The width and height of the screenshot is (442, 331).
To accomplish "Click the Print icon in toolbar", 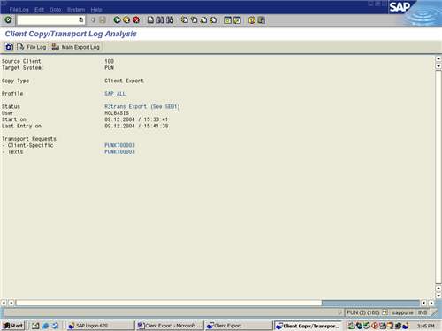I will click(x=150, y=19).
